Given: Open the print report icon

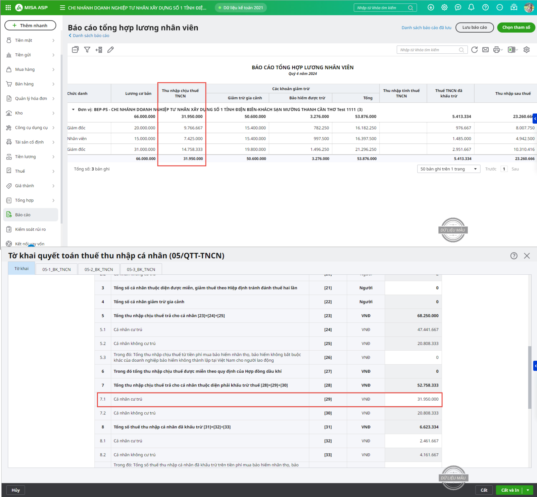Looking at the screenshot, I should 496,50.
